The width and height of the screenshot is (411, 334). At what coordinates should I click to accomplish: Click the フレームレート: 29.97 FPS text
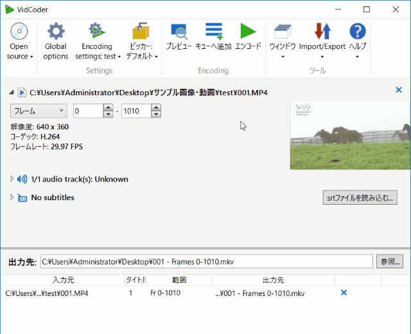click(x=47, y=147)
